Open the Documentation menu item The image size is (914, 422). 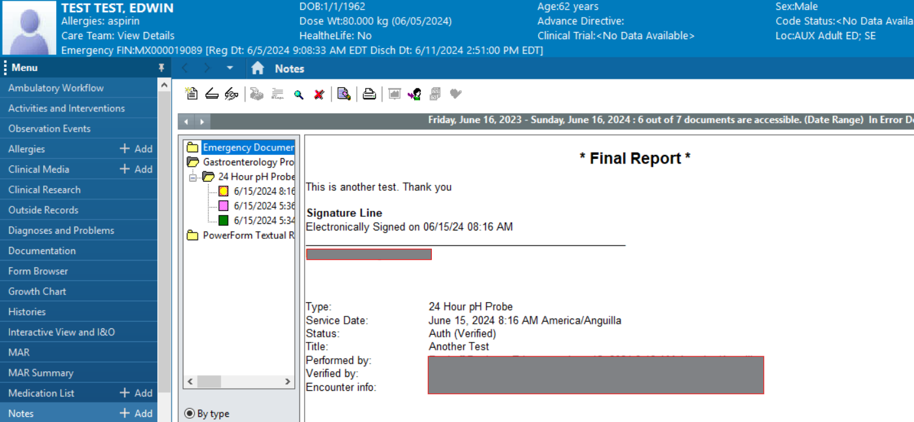pyautogui.click(x=42, y=250)
